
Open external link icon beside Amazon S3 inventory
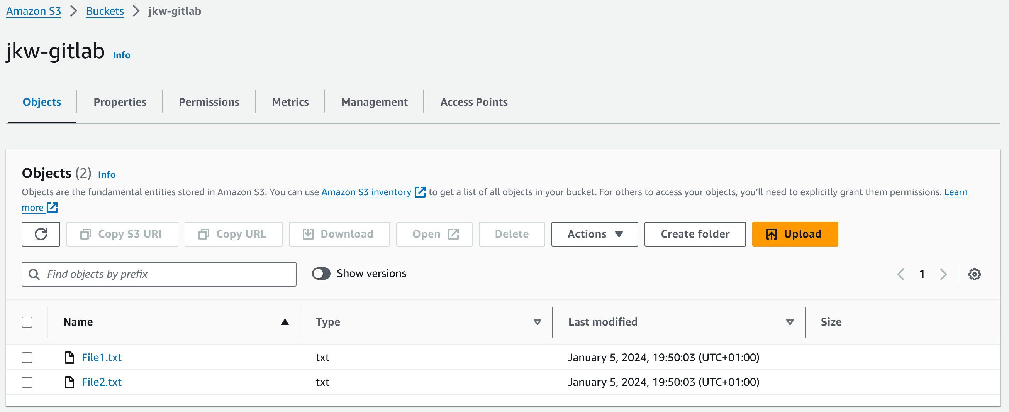pos(420,192)
